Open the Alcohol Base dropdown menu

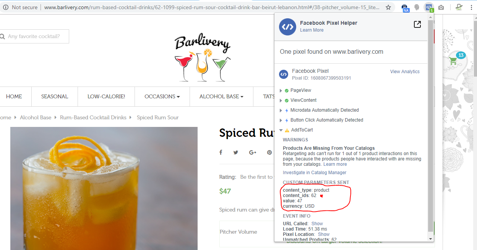click(221, 96)
